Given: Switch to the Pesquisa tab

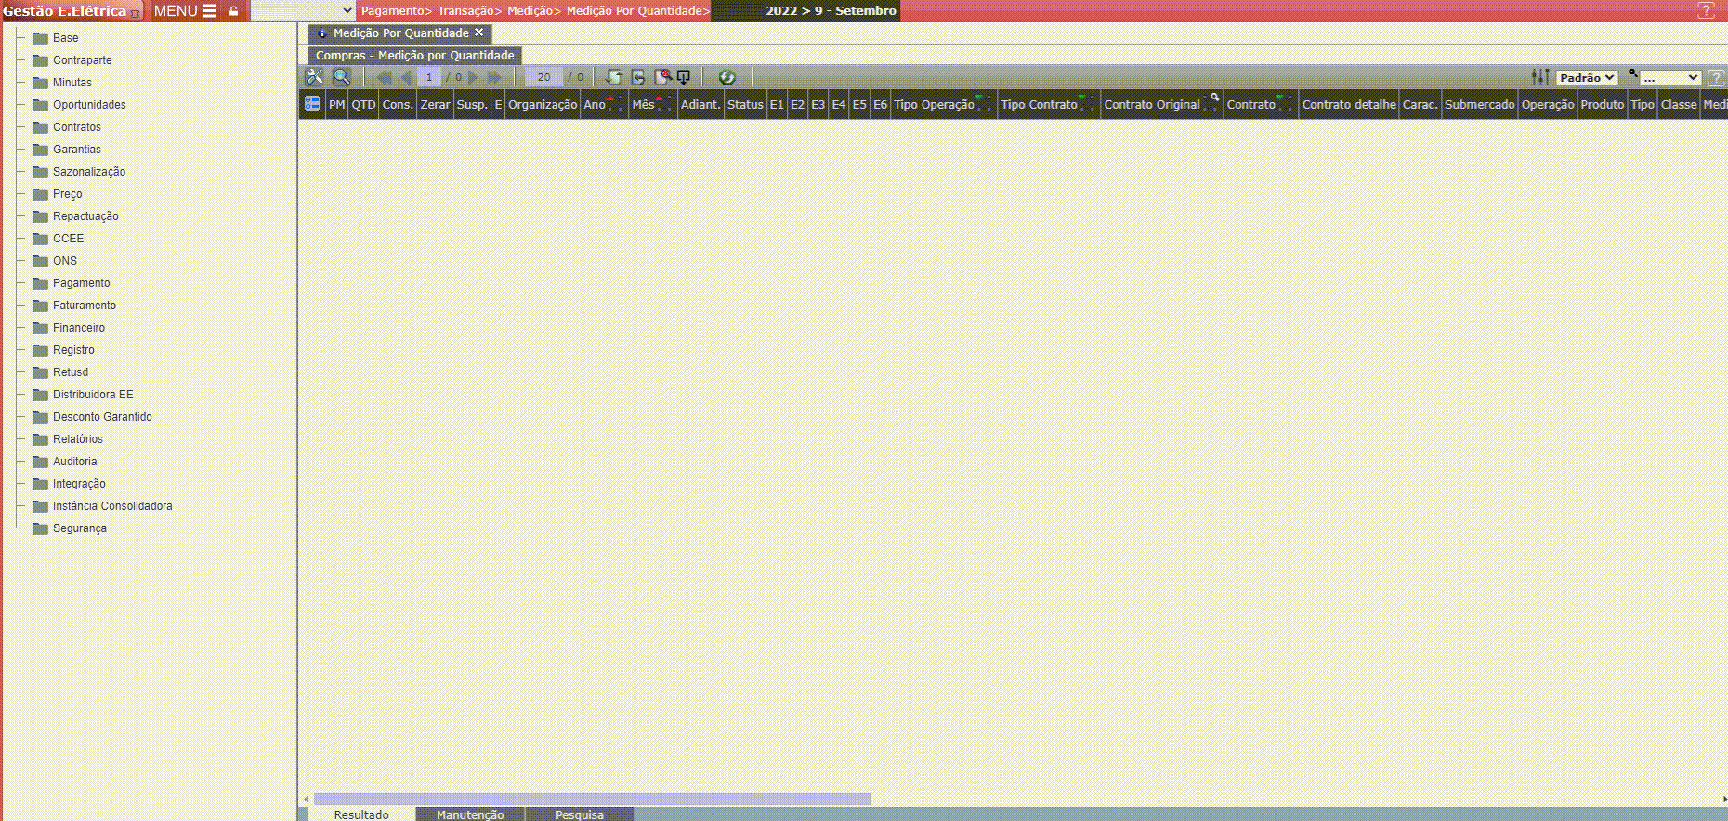Looking at the screenshot, I should (579, 814).
